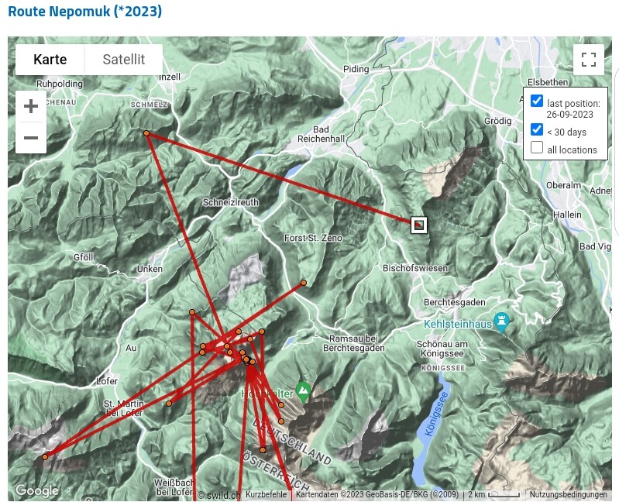The height and width of the screenshot is (502, 619).
Task: Click the Königssee lake label
Action: pyautogui.click(x=437, y=414)
